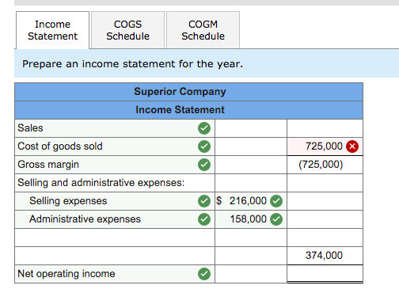
Task: Click the green check icon beside Sales
Action: click(x=204, y=128)
